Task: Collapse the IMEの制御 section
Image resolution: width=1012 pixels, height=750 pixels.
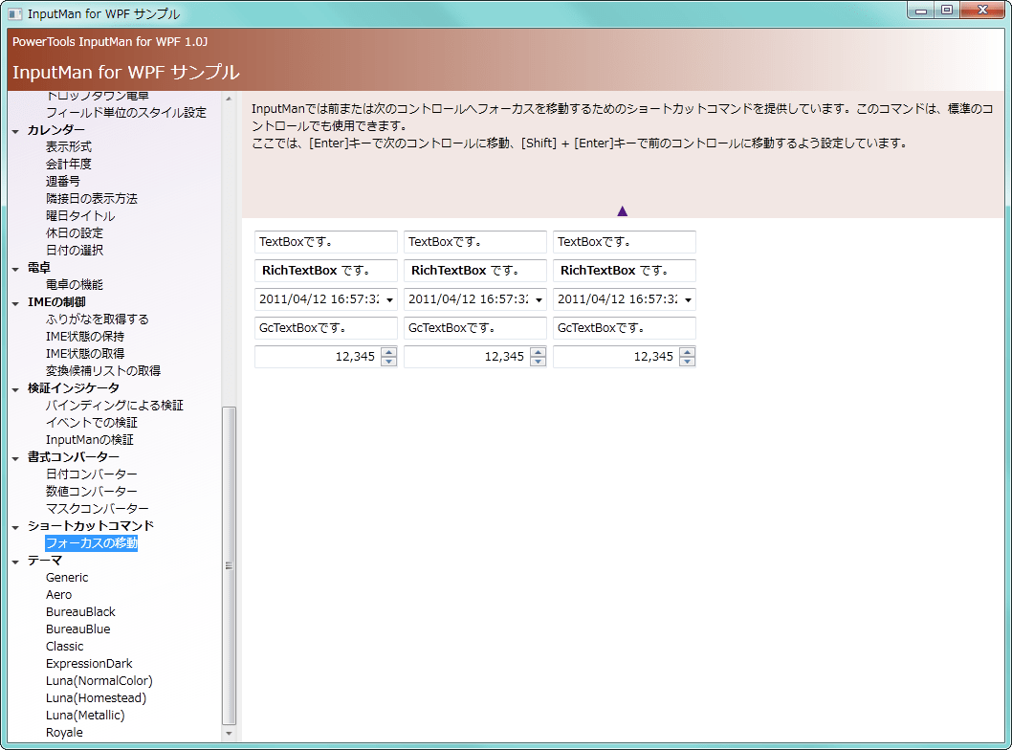Action: tap(13, 301)
